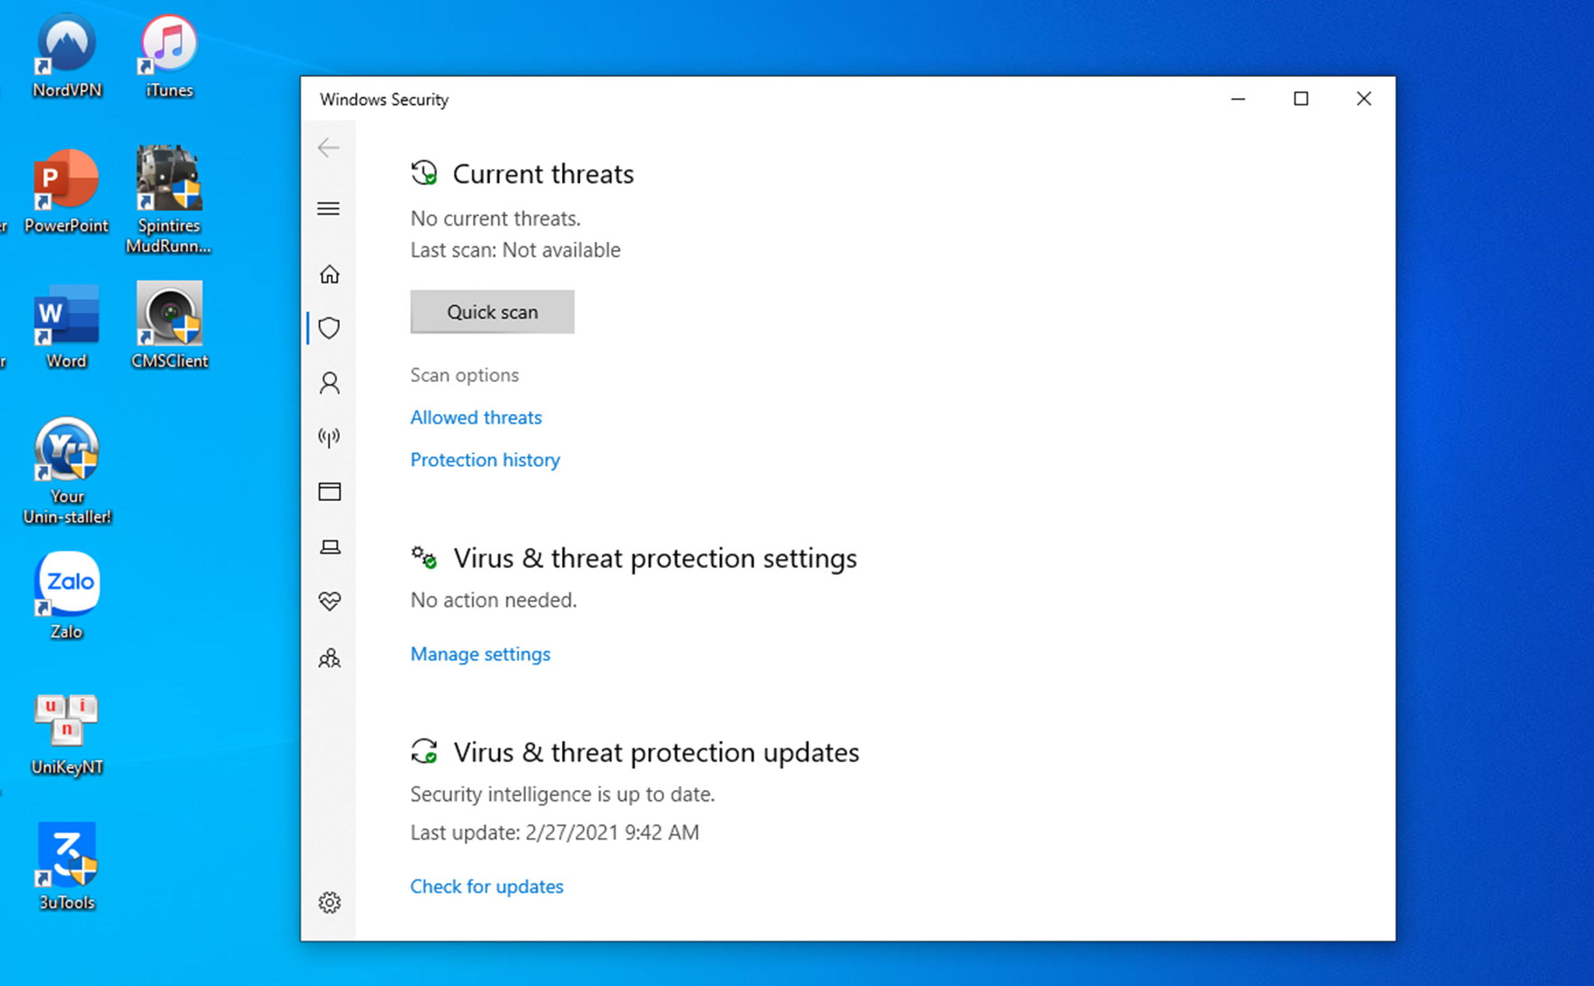This screenshot has height=986, width=1594.
Task: Open Scan options
Action: coord(464,375)
